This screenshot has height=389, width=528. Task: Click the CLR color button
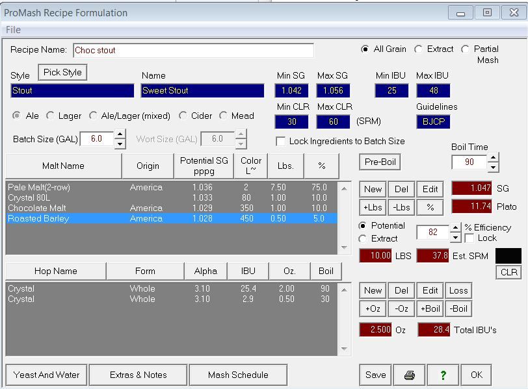508,272
